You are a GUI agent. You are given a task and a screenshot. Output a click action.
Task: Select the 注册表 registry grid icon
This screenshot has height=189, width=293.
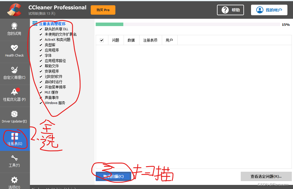[15, 136]
